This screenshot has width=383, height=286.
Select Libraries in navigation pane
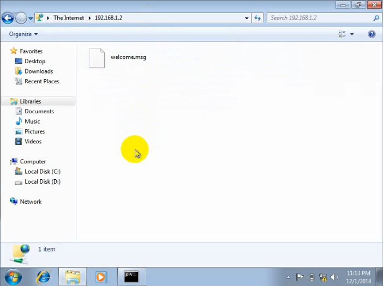[x=31, y=101]
